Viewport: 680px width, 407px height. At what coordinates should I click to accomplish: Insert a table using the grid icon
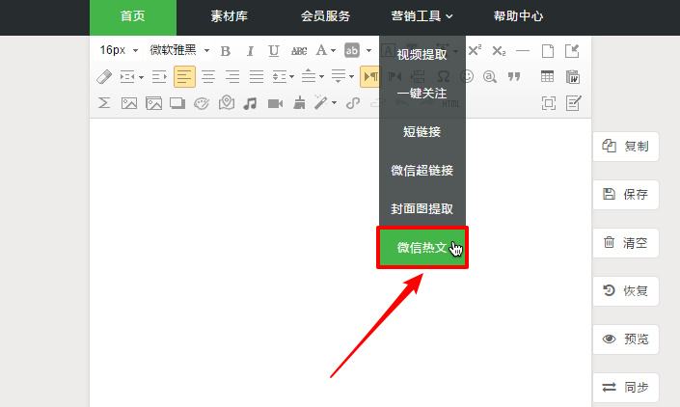(548, 77)
